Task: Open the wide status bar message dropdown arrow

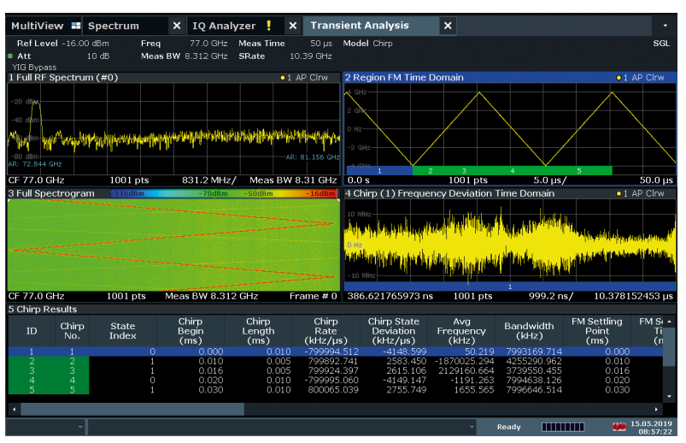Action: pyautogui.click(x=472, y=427)
